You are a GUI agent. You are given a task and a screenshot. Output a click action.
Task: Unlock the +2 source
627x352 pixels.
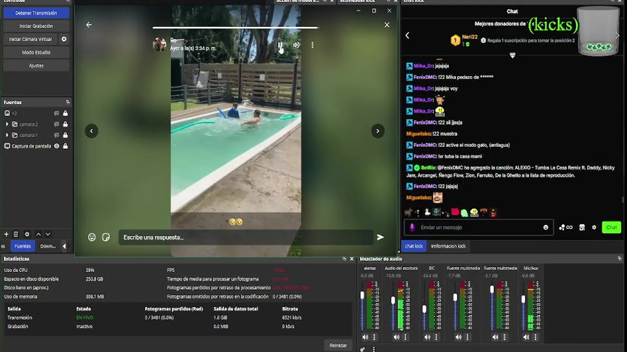(x=65, y=113)
